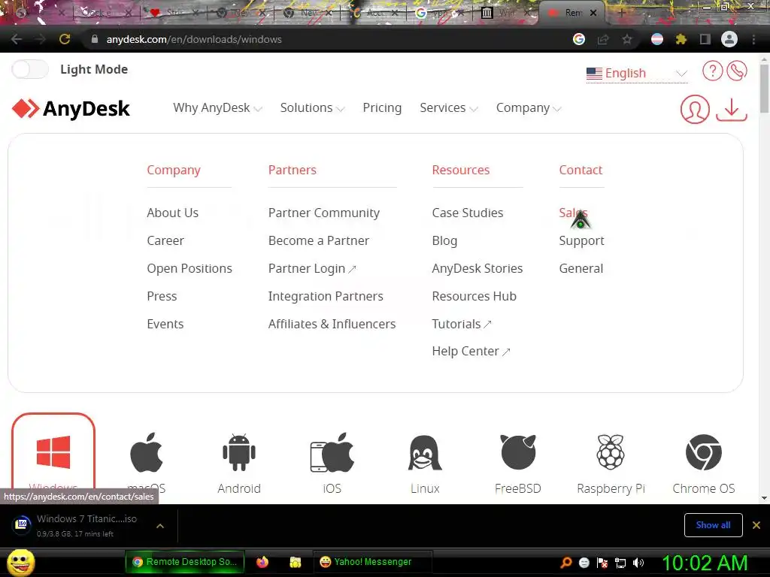
Task: Click the AnyDesk logo
Action: (71, 108)
